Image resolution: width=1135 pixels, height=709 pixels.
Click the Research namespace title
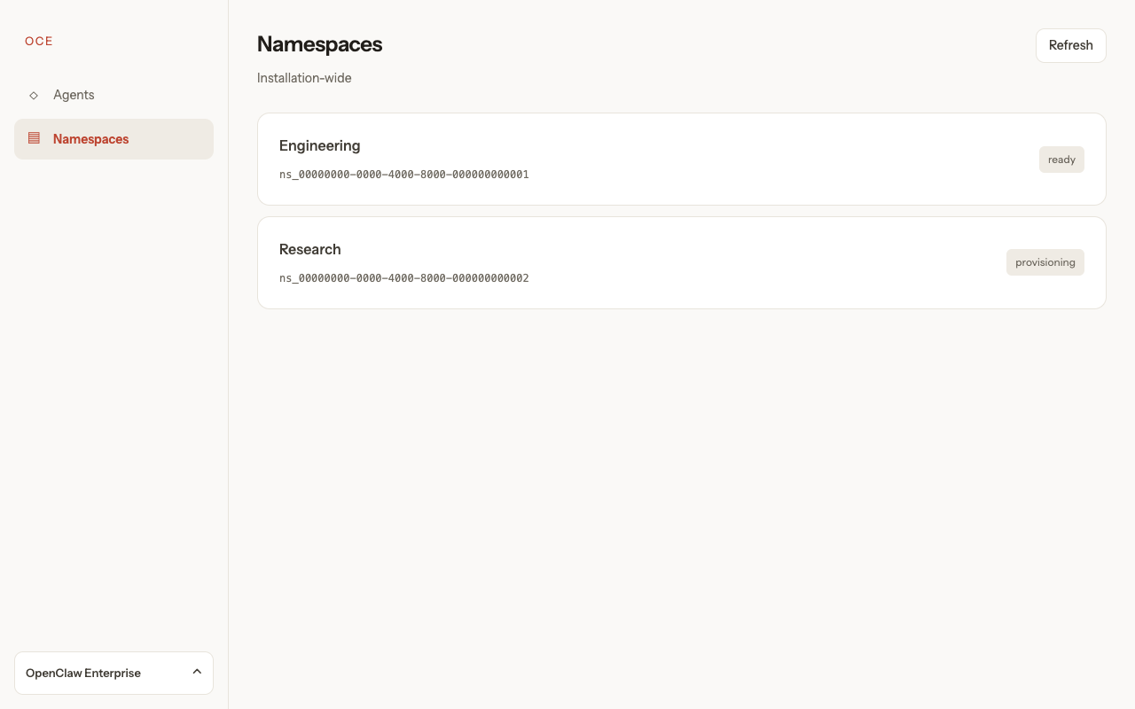point(309,249)
